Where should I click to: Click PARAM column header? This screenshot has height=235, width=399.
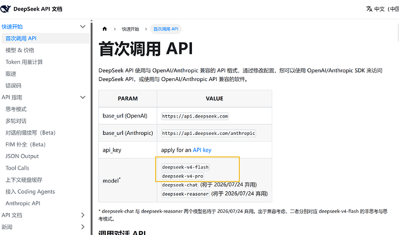[x=128, y=98]
